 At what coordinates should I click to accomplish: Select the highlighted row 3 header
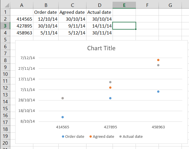click(5, 26)
